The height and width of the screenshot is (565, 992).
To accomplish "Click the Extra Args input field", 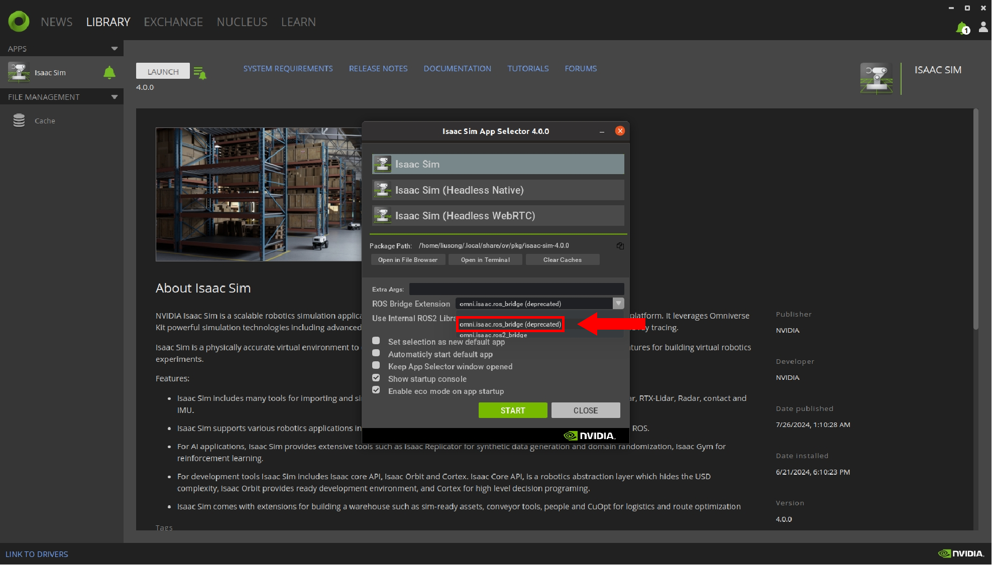I will 516,289.
